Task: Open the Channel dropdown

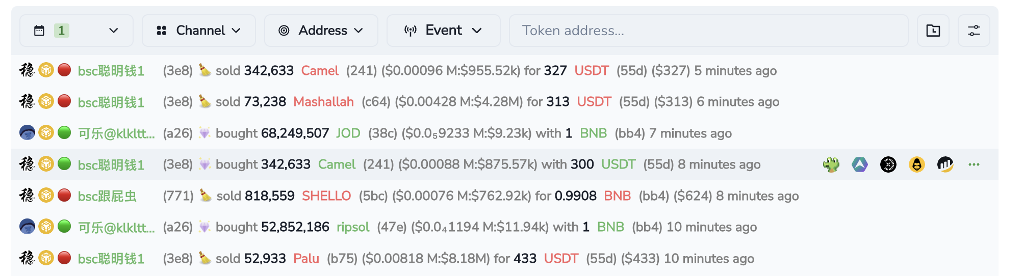Action: (x=199, y=31)
